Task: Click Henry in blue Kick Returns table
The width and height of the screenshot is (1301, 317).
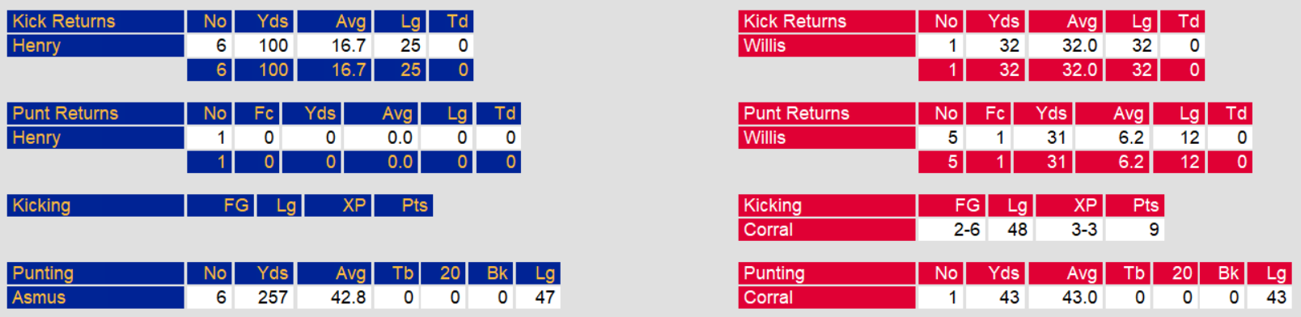Action: pyautogui.click(x=36, y=46)
